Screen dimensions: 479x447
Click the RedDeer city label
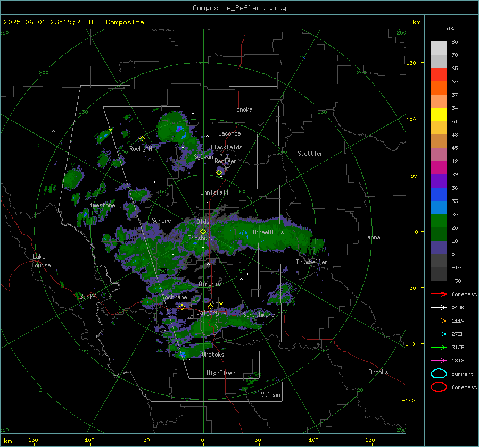point(226,161)
